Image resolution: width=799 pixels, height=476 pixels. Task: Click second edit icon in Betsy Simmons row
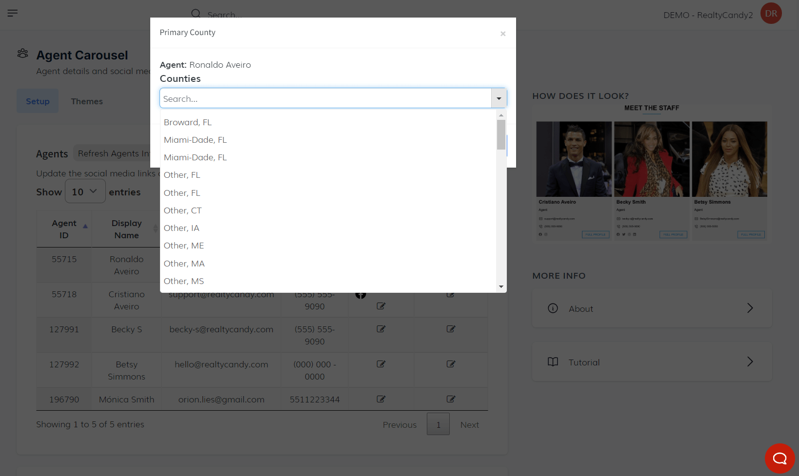pyautogui.click(x=451, y=364)
